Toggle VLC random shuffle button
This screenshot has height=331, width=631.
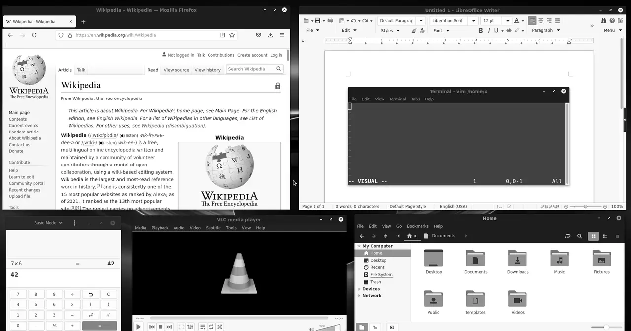tap(220, 327)
